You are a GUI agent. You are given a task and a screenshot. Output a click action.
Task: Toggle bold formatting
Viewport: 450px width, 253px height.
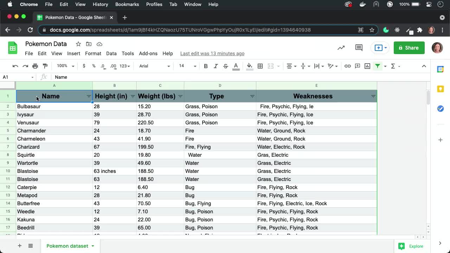206,66
